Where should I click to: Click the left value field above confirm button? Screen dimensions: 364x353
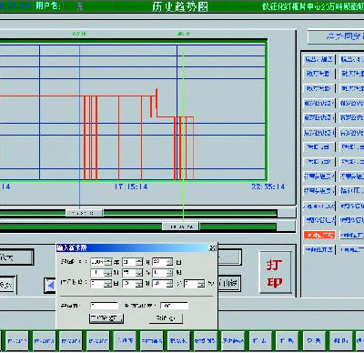click(105, 306)
